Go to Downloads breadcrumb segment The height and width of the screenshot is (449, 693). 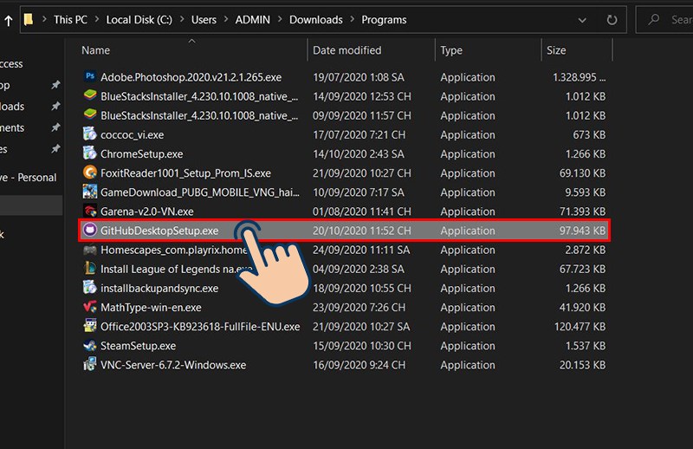coord(316,20)
